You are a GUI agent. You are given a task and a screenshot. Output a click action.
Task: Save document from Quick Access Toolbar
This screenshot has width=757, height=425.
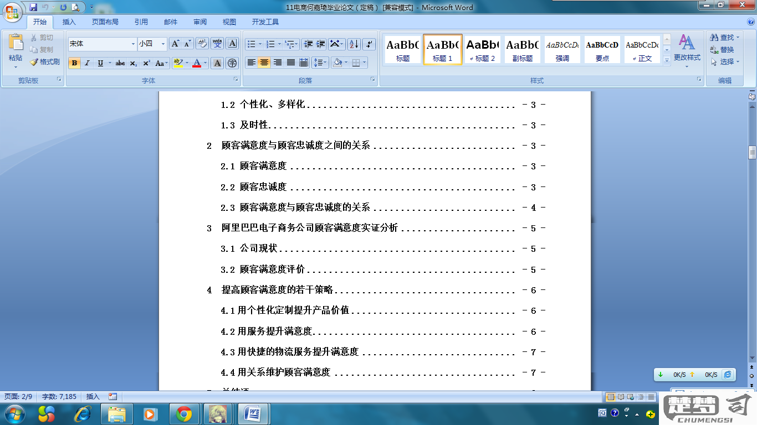[33, 7]
